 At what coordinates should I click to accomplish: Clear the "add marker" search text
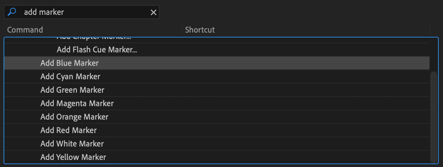pyautogui.click(x=154, y=12)
